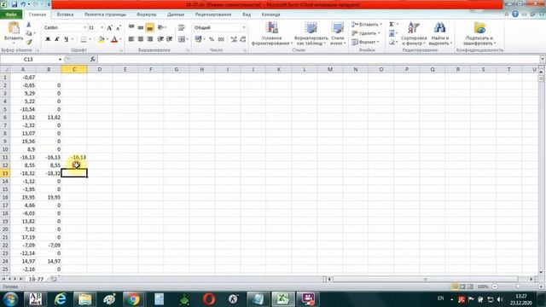Open the Name Box dropdown arrow
546x307 pixels.
[x=61, y=60]
